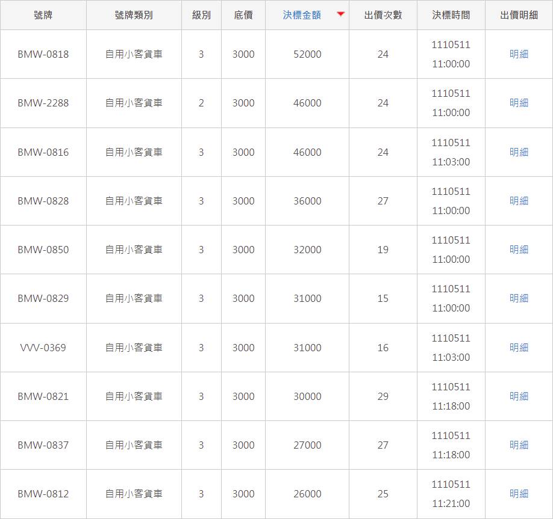Click base price 3000 in BMW-0818 row
Image resolution: width=553 pixels, height=519 pixels.
pos(243,54)
